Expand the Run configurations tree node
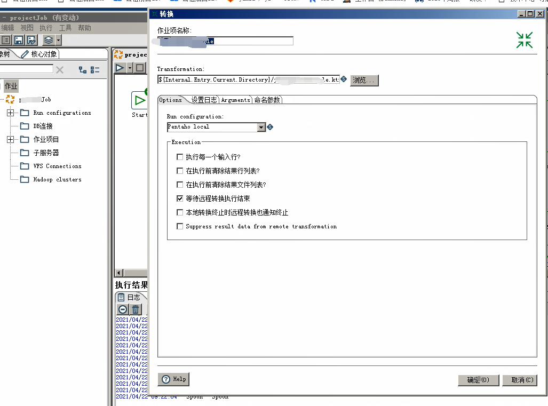 (x=11, y=113)
